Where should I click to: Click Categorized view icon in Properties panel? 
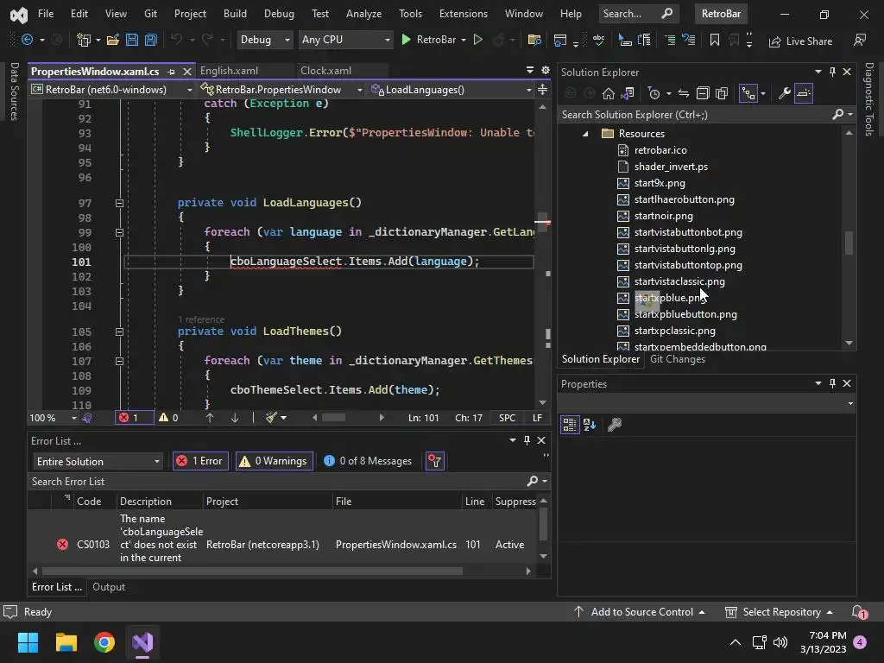pos(570,425)
